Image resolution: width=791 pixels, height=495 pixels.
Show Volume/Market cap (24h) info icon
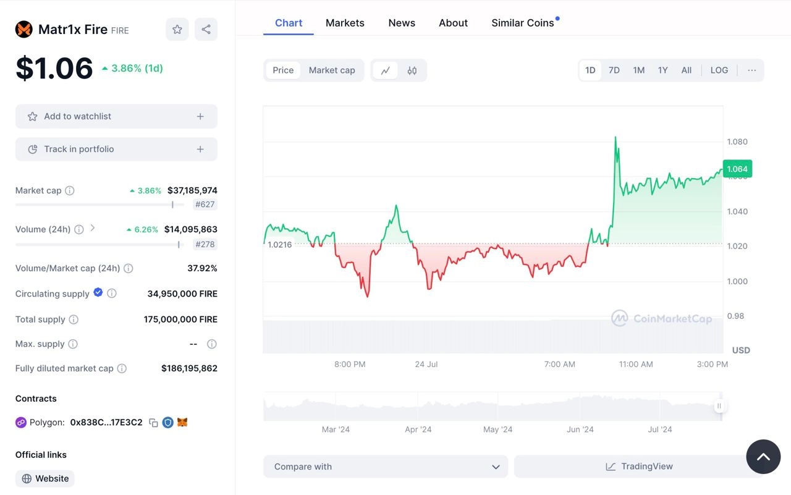(x=129, y=268)
